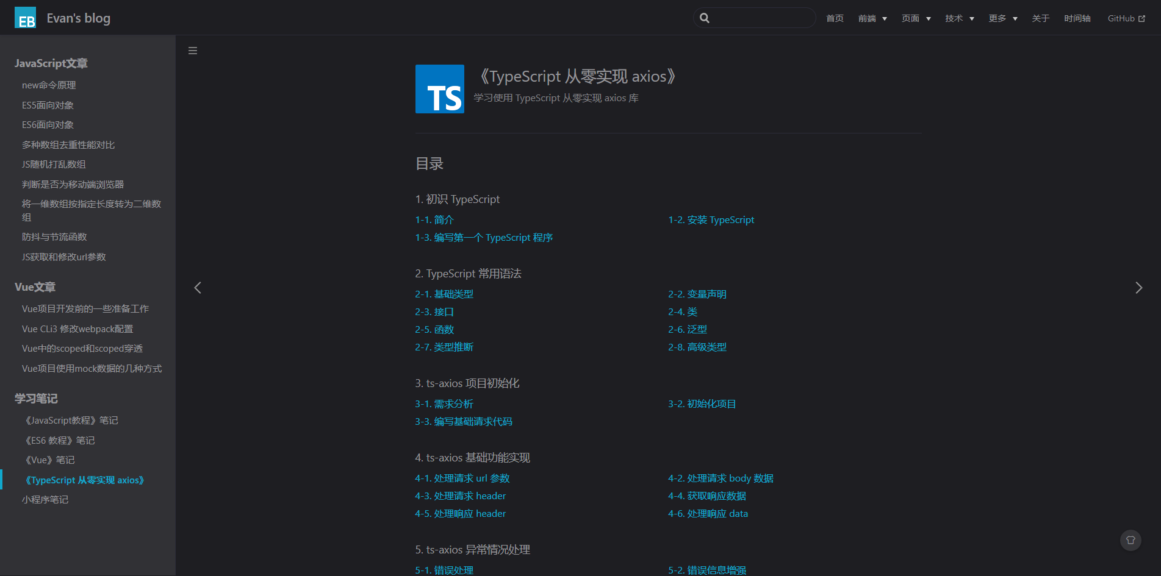Open sidebar item《JavaScript教程》笔记
The image size is (1161, 576).
click(x=70, y=421)
